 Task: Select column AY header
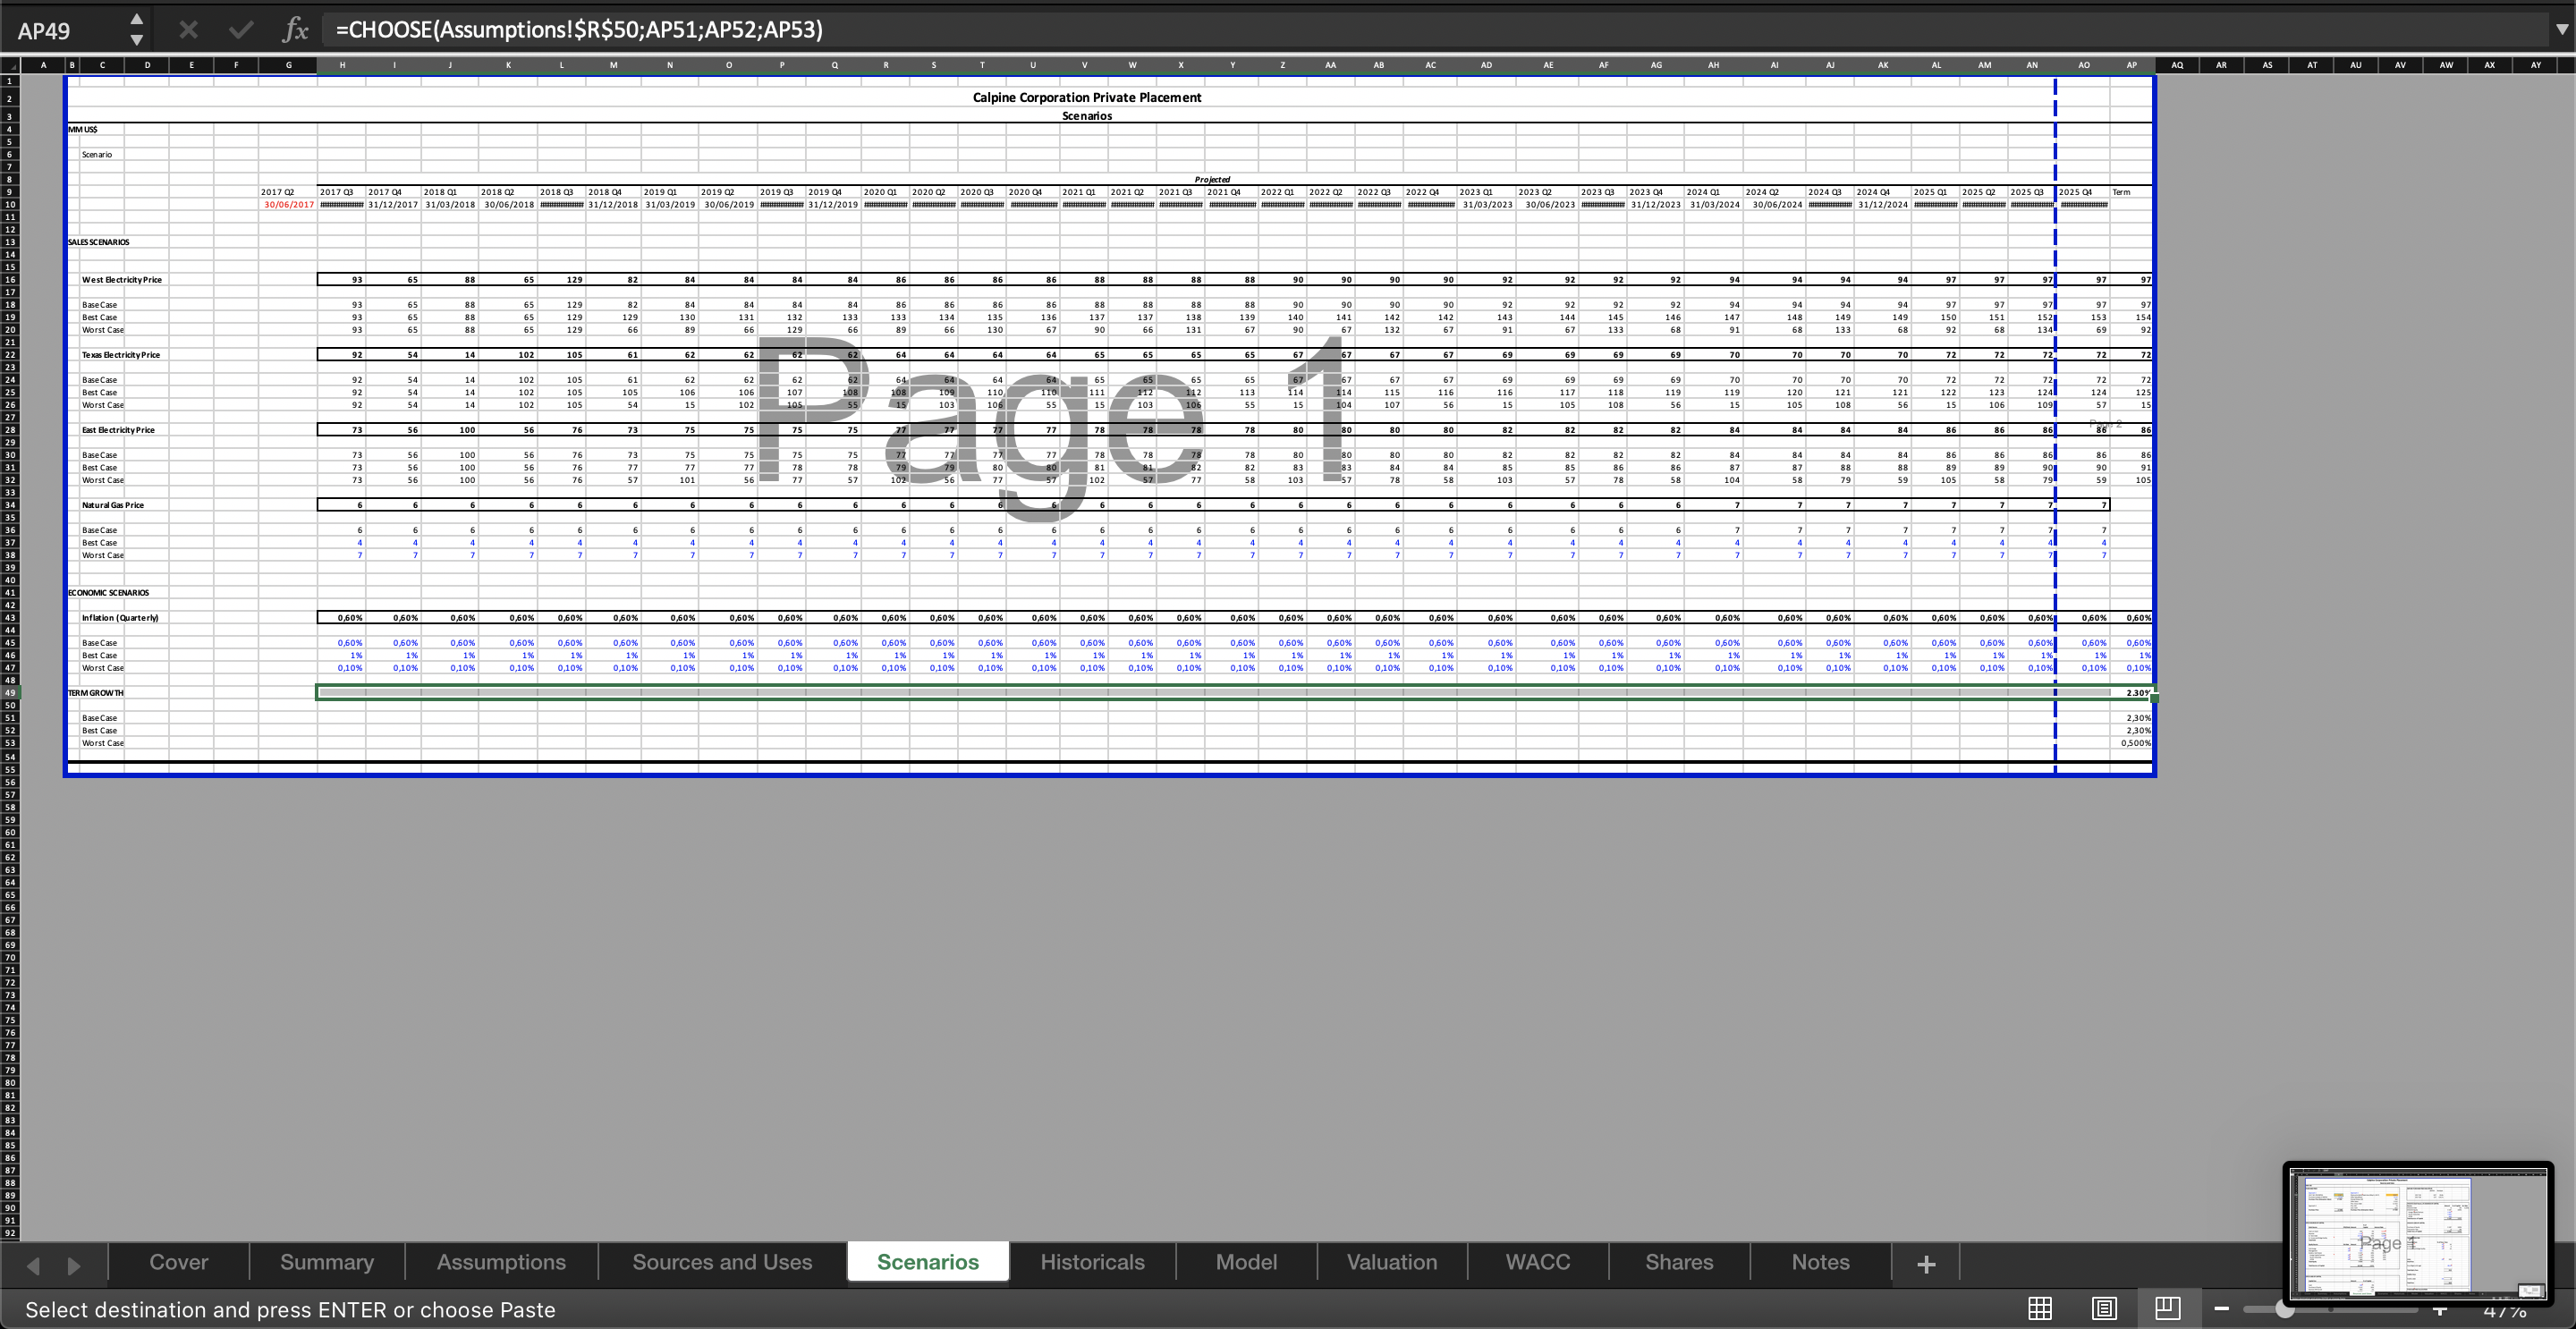pyautogui.click(x=2535, y=65)
